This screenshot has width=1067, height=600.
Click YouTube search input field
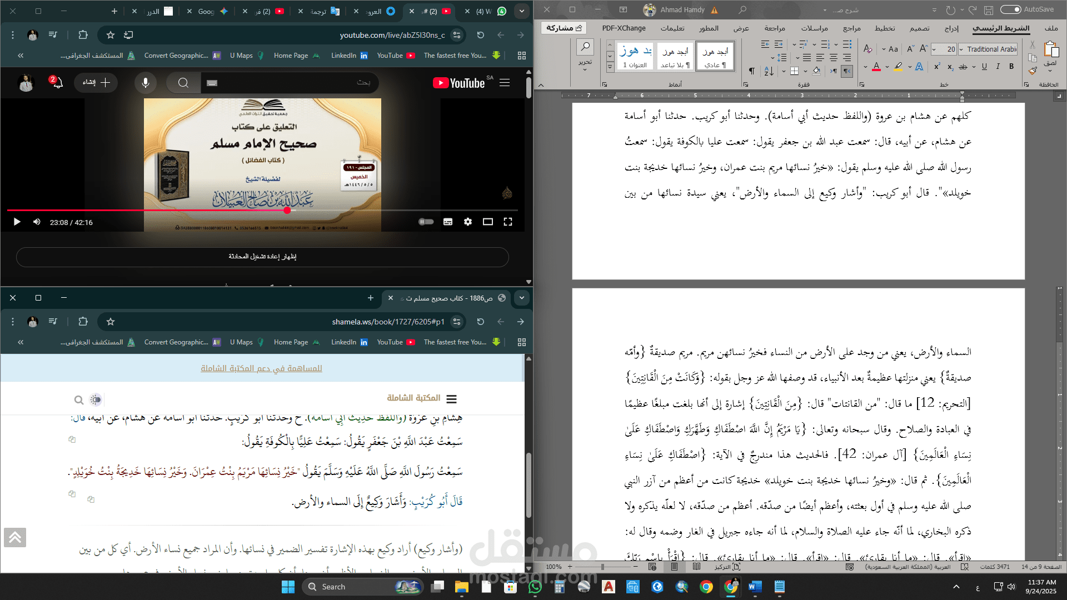(x=289, y=83)
